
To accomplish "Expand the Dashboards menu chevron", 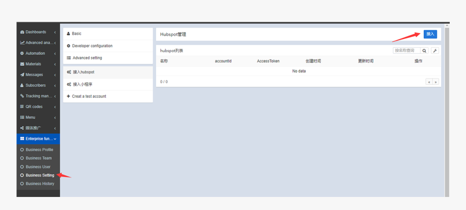I will click(x=55, y=32).
